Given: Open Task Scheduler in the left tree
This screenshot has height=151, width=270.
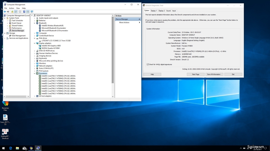Looking at the screenshot, I should (17, 20).
